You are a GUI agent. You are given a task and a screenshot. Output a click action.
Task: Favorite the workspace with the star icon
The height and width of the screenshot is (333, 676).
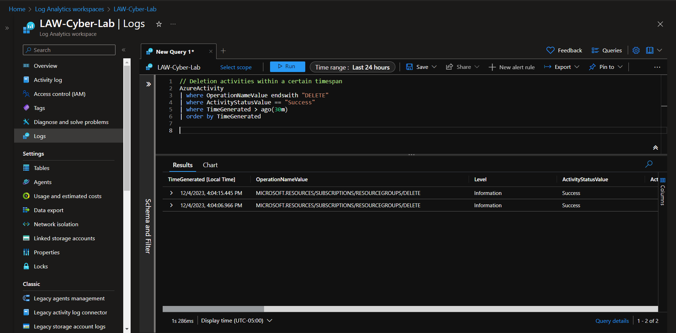pos(159,24)
